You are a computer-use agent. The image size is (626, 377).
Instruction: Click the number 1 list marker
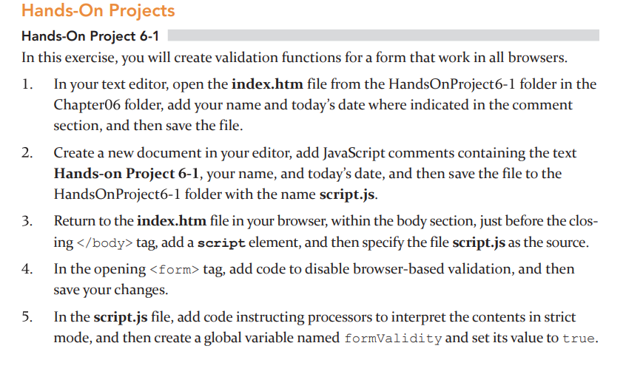pos(27,84)
